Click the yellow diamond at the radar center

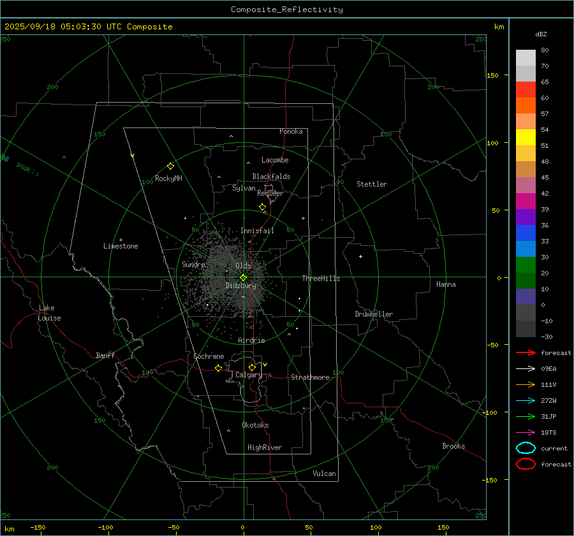point(243,277)
